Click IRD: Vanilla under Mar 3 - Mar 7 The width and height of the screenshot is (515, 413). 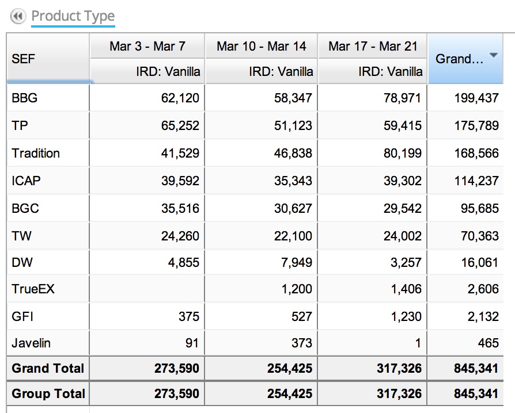pyautogui.click(x=168, y=71)
